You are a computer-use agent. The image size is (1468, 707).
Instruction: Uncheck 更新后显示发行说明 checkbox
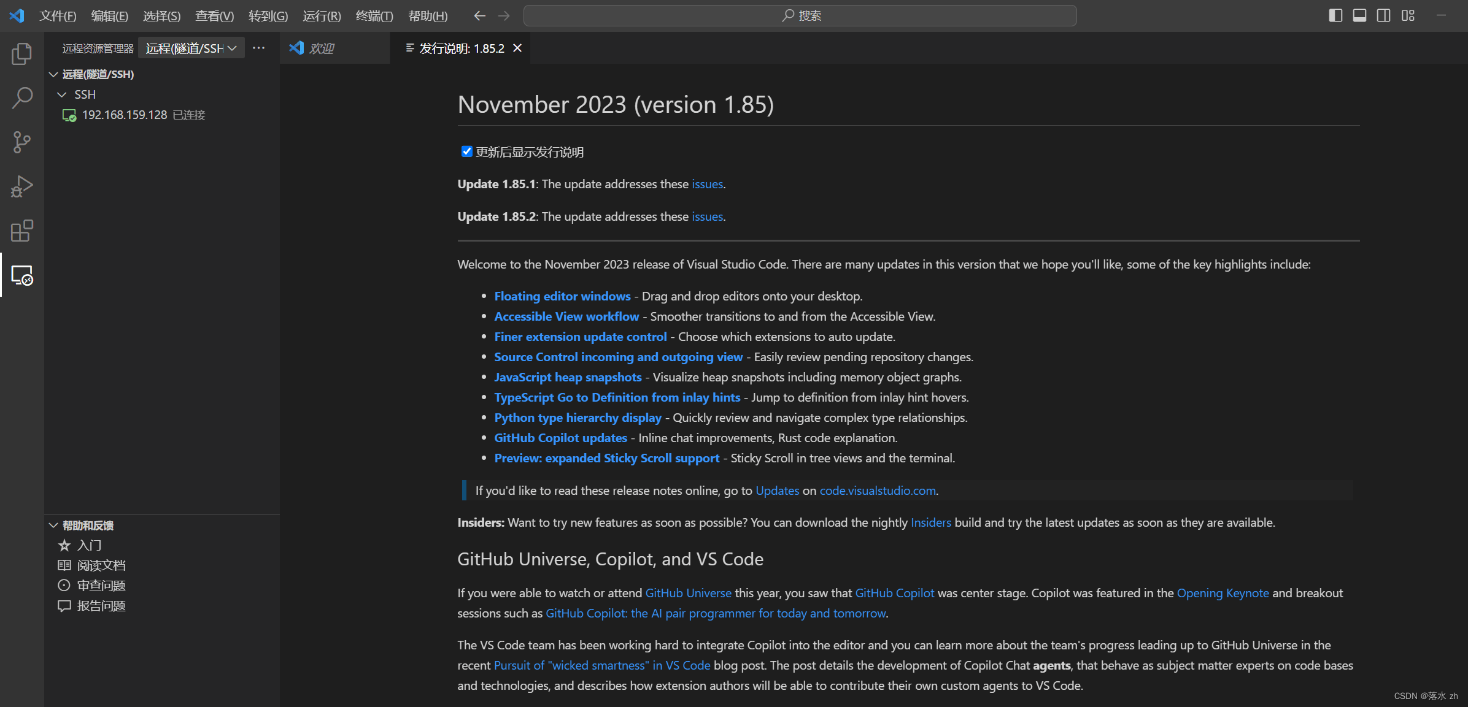[466, 151]
